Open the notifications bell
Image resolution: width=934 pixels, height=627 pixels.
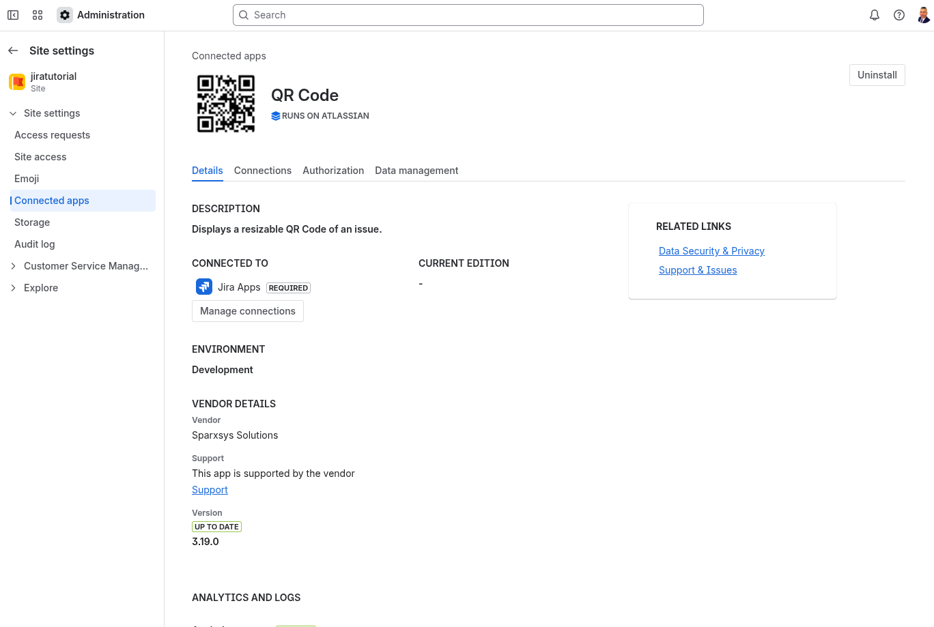875,15
